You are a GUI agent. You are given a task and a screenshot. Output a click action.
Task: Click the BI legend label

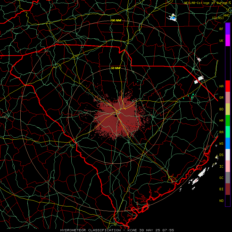pos(221,189)
